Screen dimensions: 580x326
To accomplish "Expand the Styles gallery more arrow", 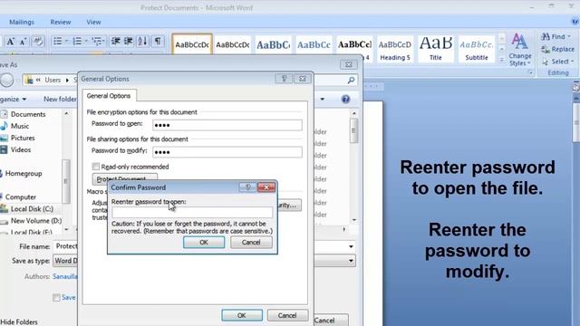I will 502,59.
